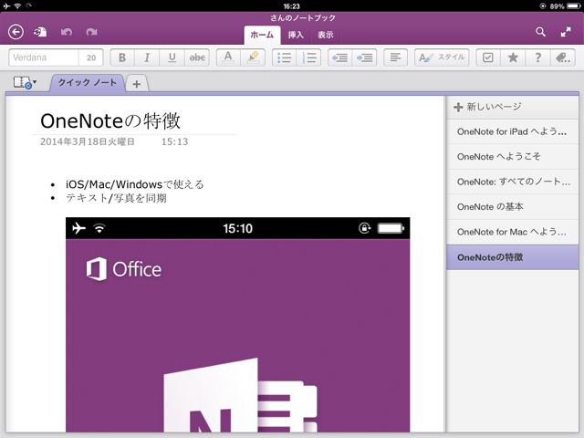Image resolution: width=584 pixels, height=438 pixels.
Task: Switch to the ホーム tab
Action: [x=262, y=35]
